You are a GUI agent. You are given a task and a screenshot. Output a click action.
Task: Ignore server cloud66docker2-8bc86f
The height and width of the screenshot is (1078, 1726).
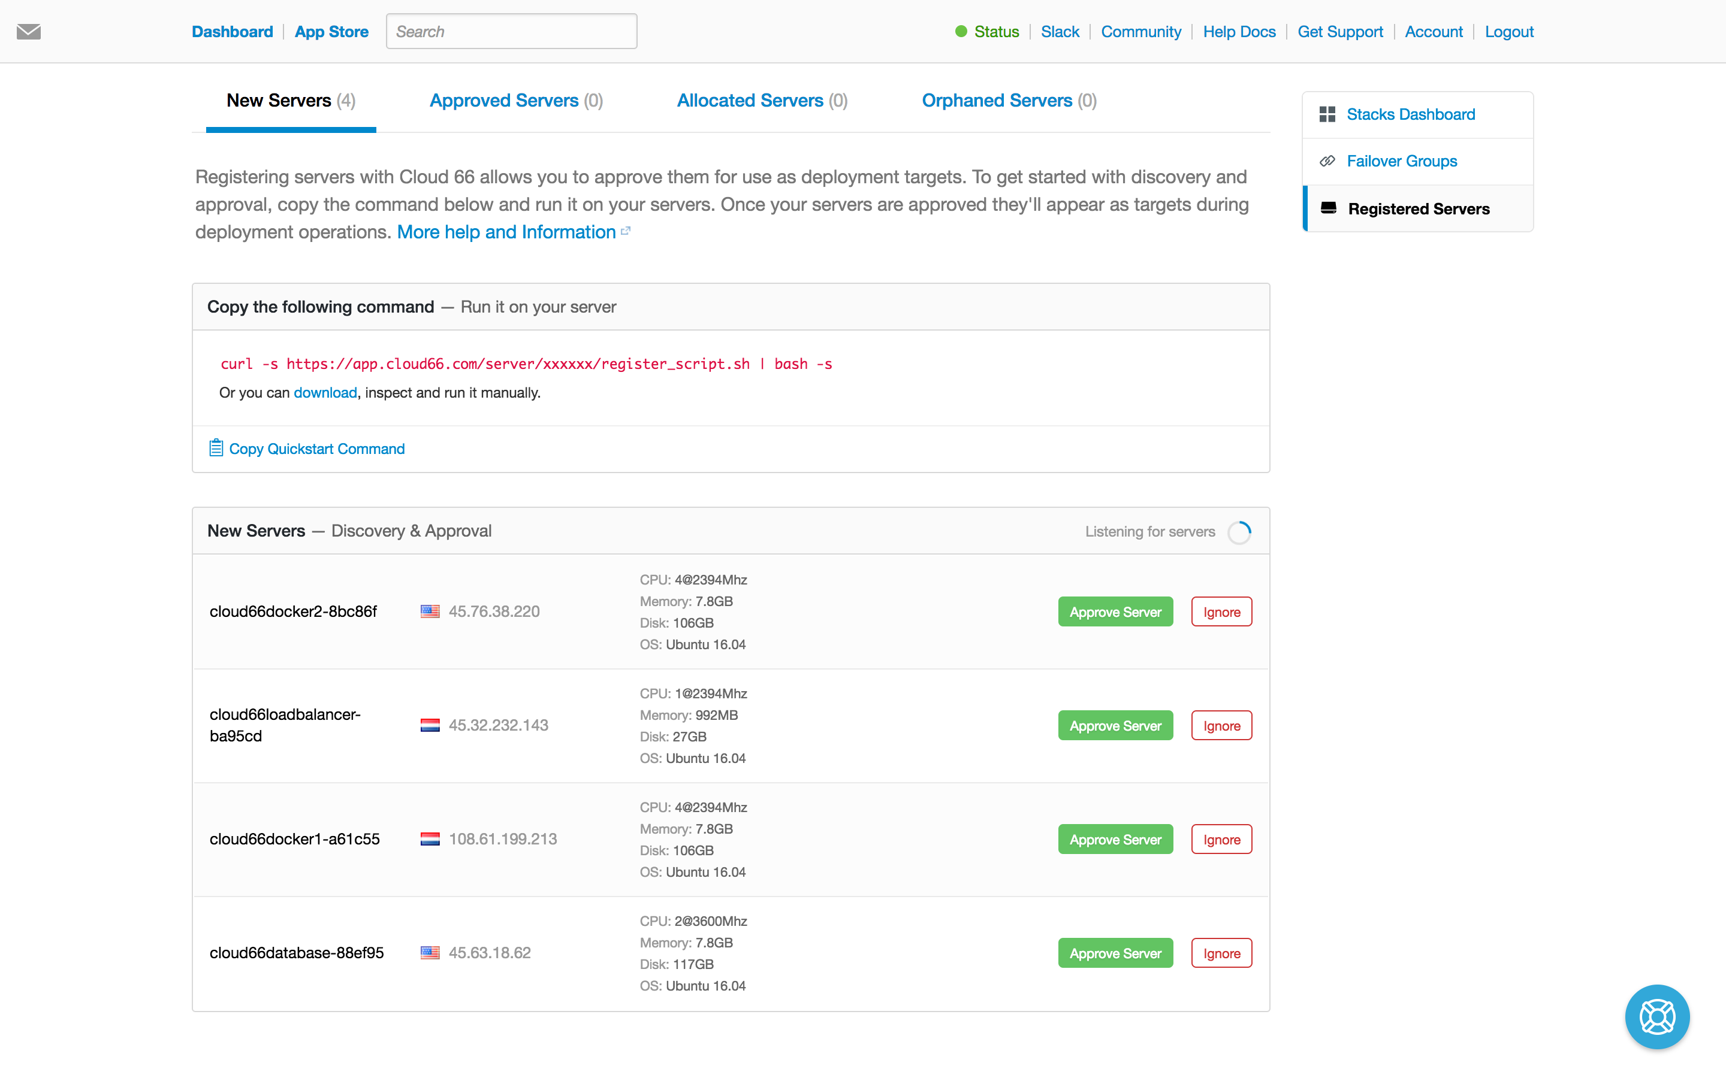(x=1222, y=611)
